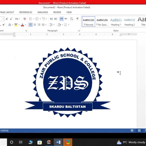Expand line spacing dropdown arrow
This screenshot has height=146, width=146.
(x=54, y=25)
